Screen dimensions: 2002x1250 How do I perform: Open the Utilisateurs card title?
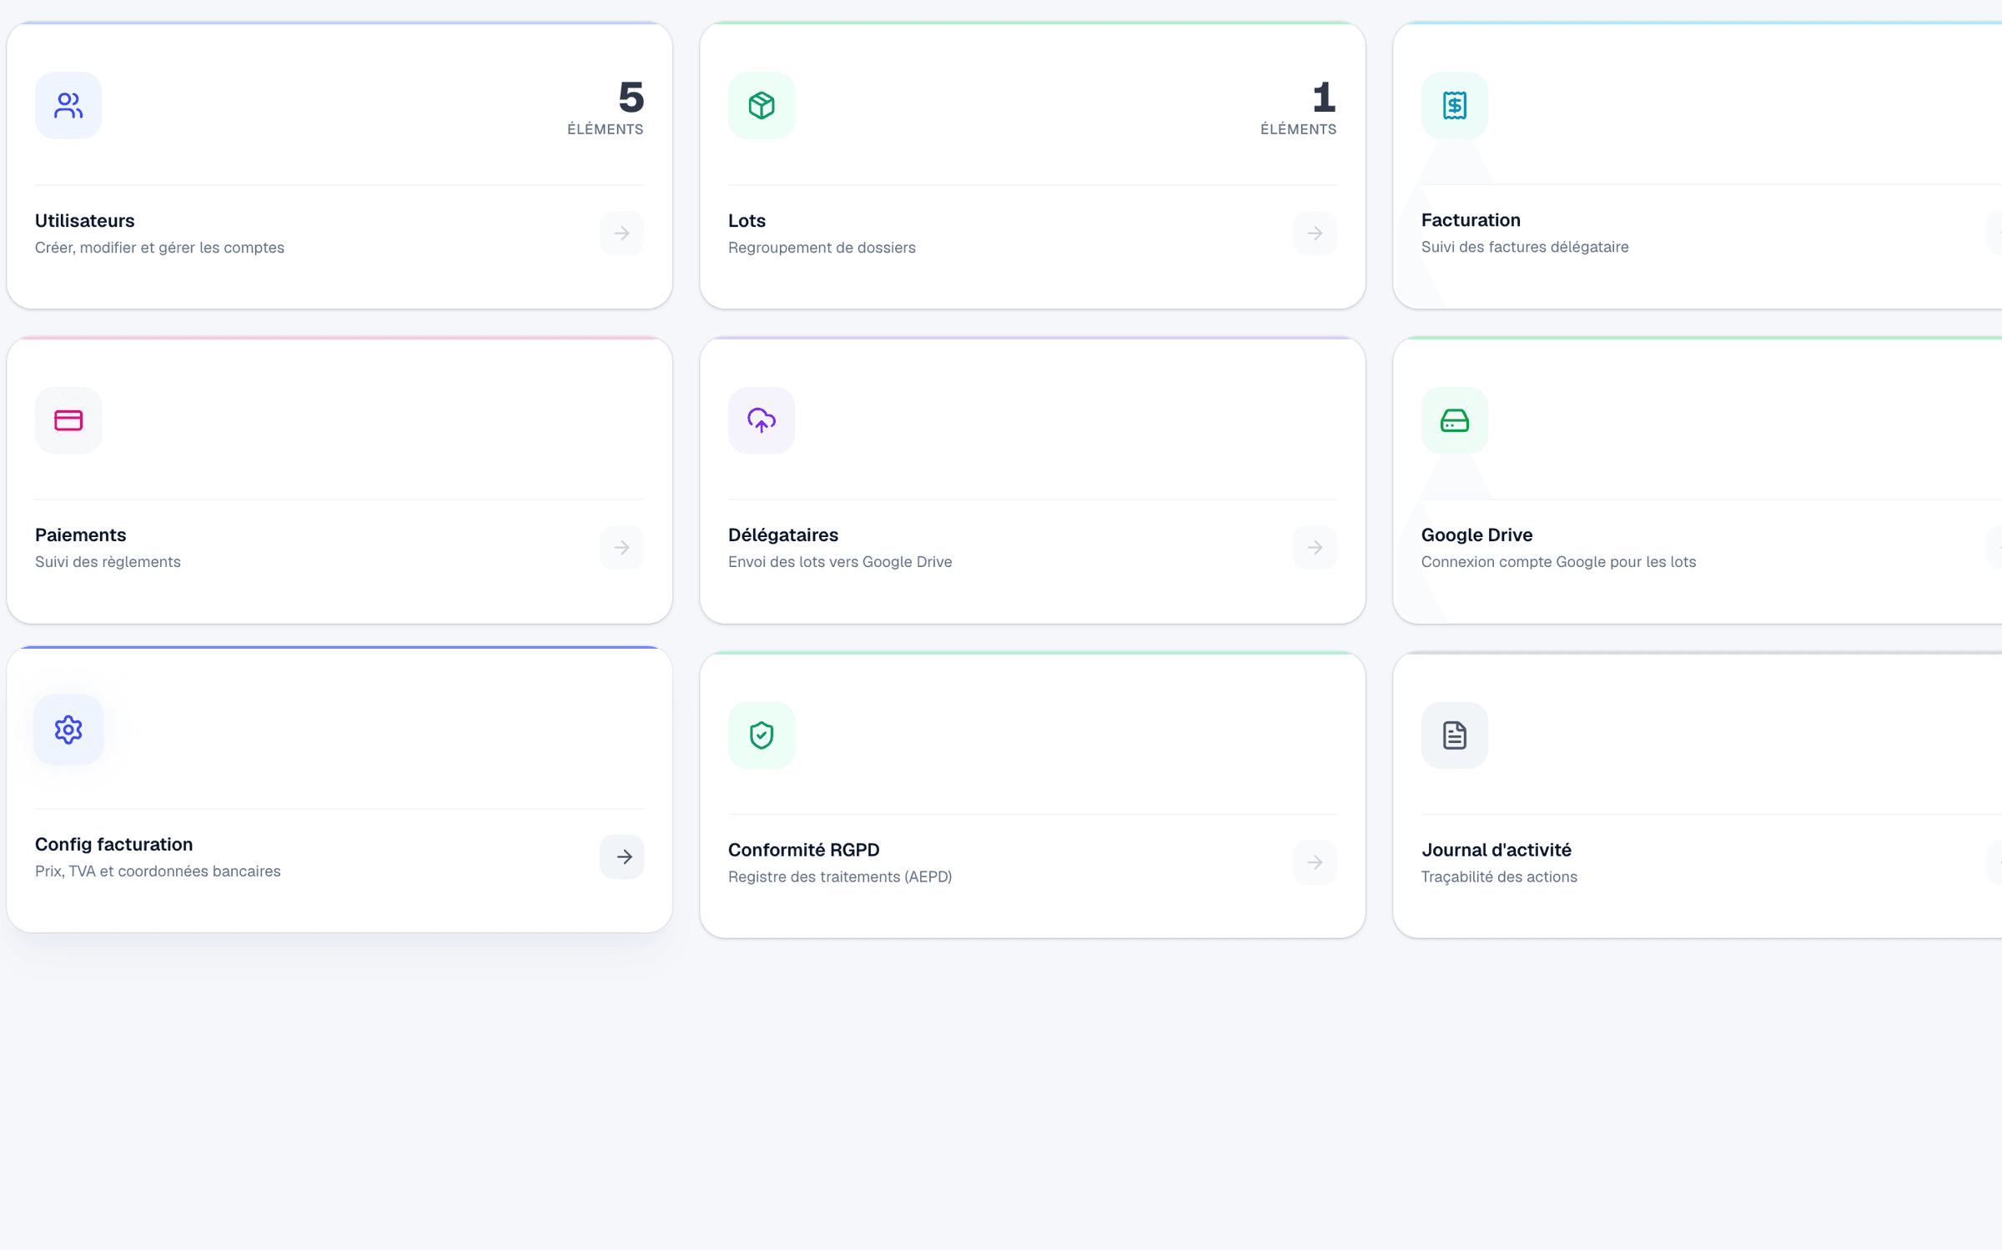pos(85,221)
